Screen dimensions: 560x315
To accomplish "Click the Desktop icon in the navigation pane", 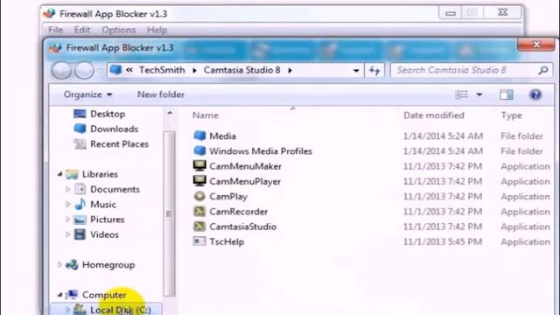I will (x=80, y=114).
